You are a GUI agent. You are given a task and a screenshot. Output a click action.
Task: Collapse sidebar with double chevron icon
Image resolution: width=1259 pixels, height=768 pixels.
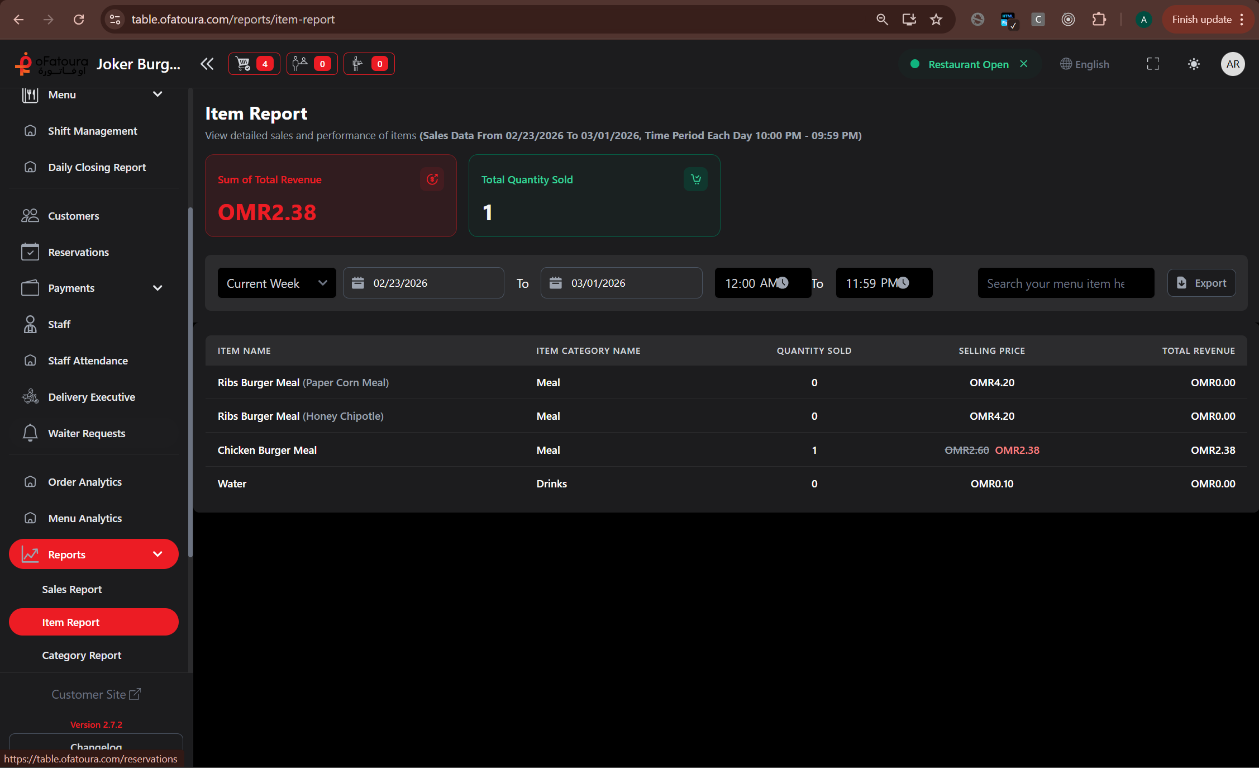pos(207,64)
